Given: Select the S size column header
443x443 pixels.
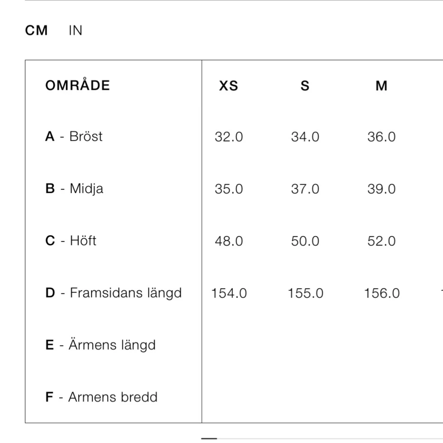Looking at the screenshot, I should coord(305,86).
